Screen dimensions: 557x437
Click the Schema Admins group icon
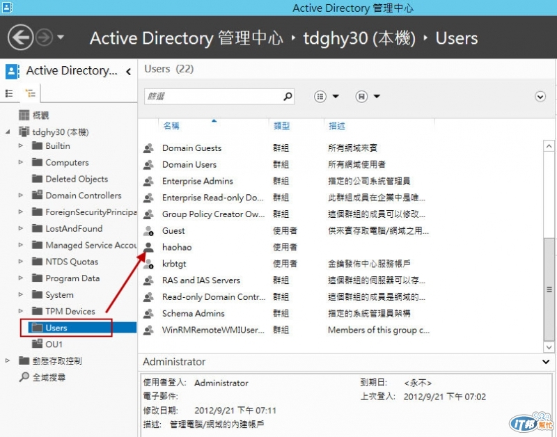[x=148, y=313]
